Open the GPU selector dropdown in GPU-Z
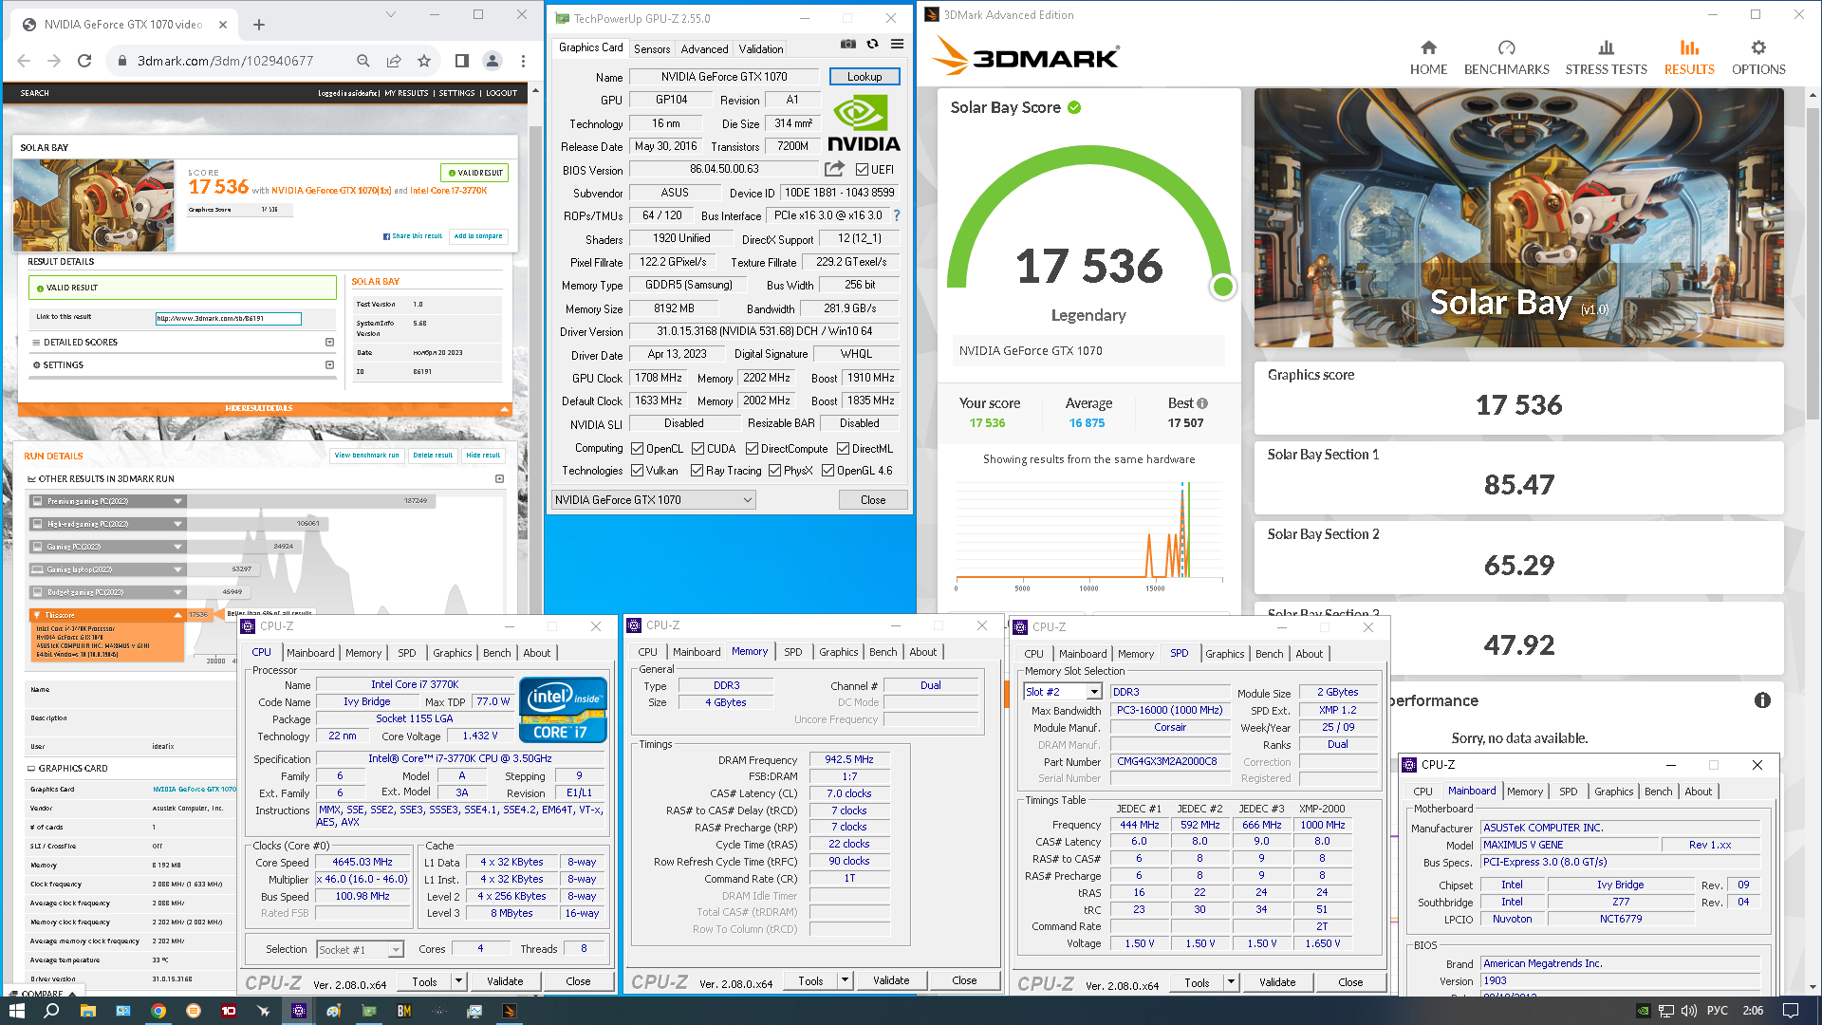This screenshot has width=1822, height=1025. 653,500
